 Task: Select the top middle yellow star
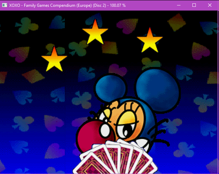point(95,32)
